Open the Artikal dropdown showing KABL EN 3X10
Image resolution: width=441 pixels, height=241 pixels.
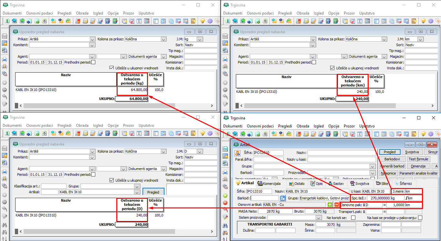pos(138,192)
